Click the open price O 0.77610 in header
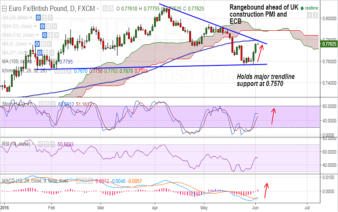 (127, 9)
